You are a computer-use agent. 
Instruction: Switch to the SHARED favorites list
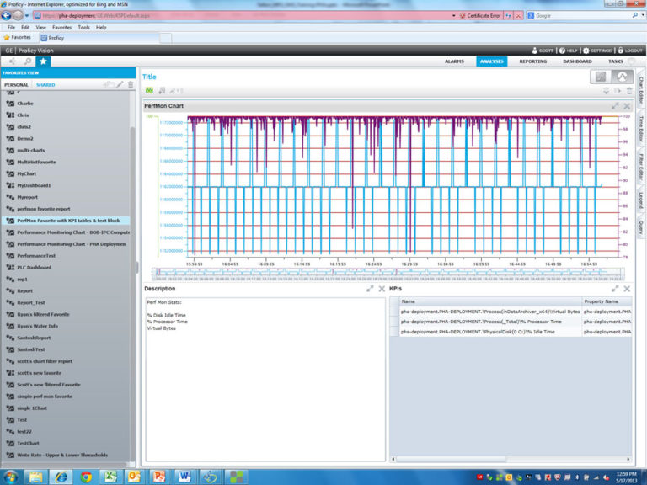45,85
